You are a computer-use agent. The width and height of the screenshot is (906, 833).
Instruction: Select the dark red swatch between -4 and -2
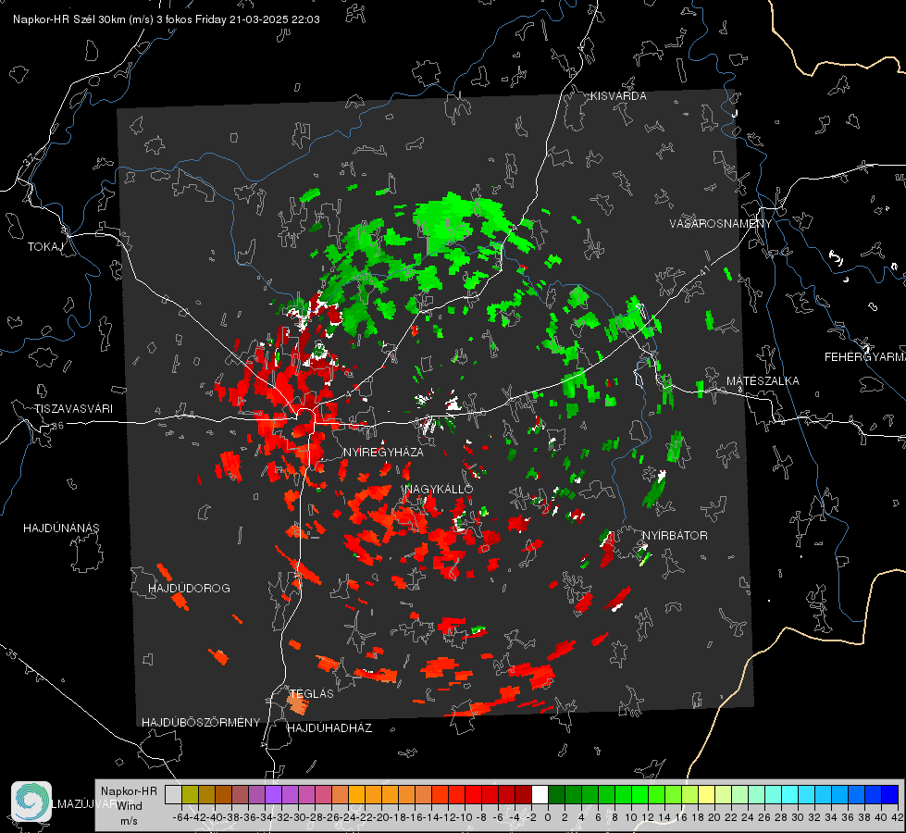[523, 794]
